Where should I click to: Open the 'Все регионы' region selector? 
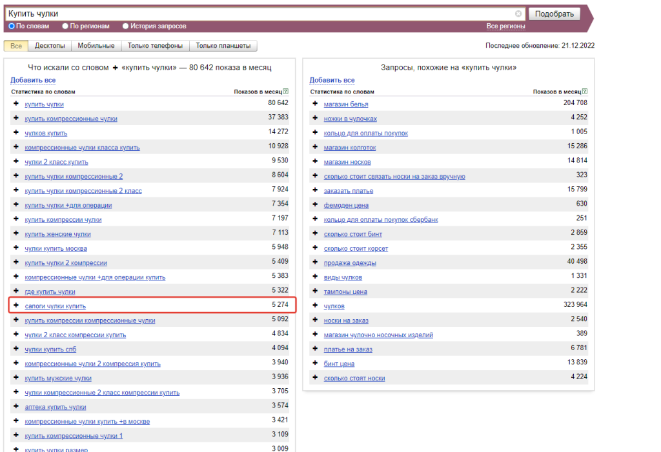click(x=506, y=26)
